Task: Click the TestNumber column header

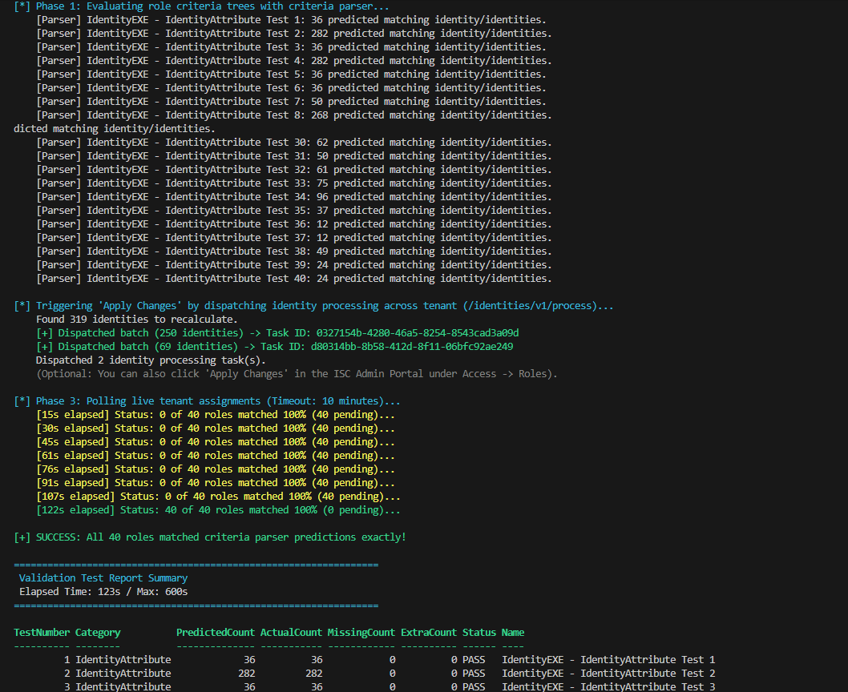Action: [x=42, y=633]
